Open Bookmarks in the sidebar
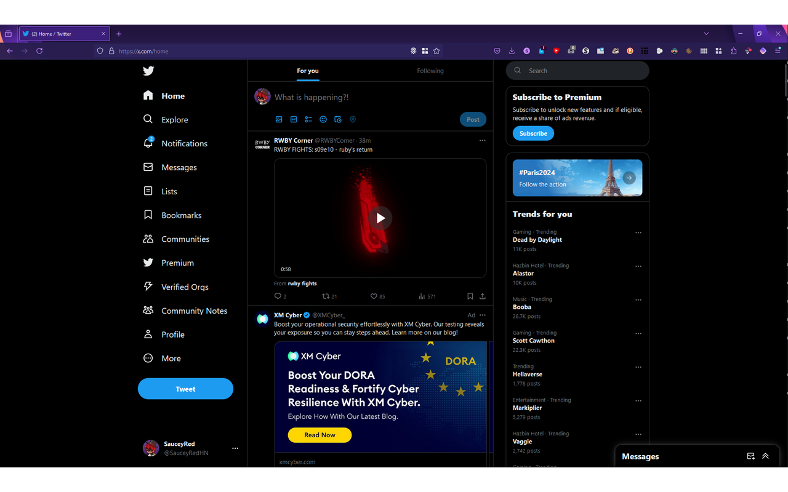Viewport: 788px width, 492px height. point(172,215)
